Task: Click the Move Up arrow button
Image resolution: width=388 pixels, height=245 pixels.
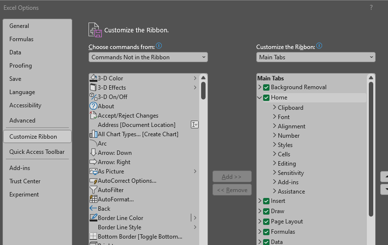Action: 385,177
